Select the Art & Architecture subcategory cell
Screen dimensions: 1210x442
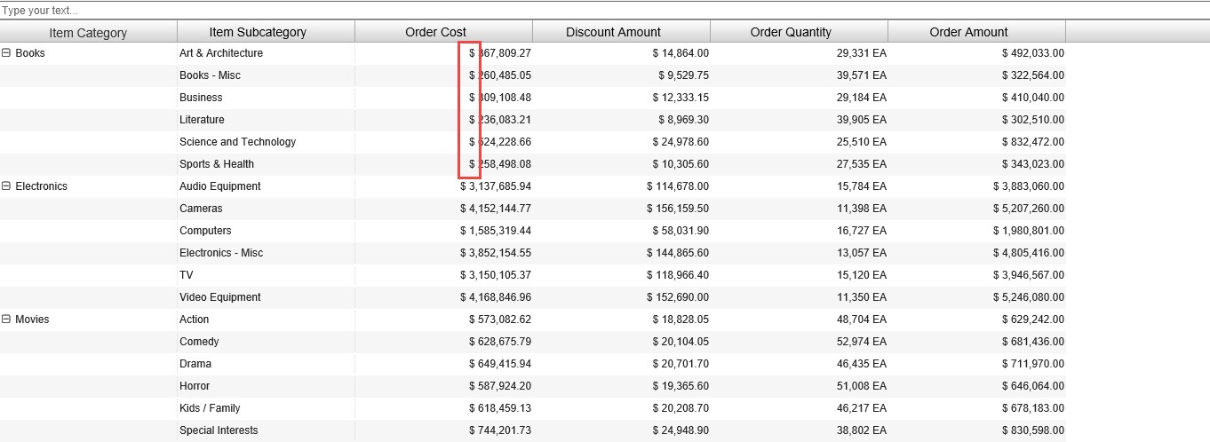pyautogui.click(x=221, y=53)
